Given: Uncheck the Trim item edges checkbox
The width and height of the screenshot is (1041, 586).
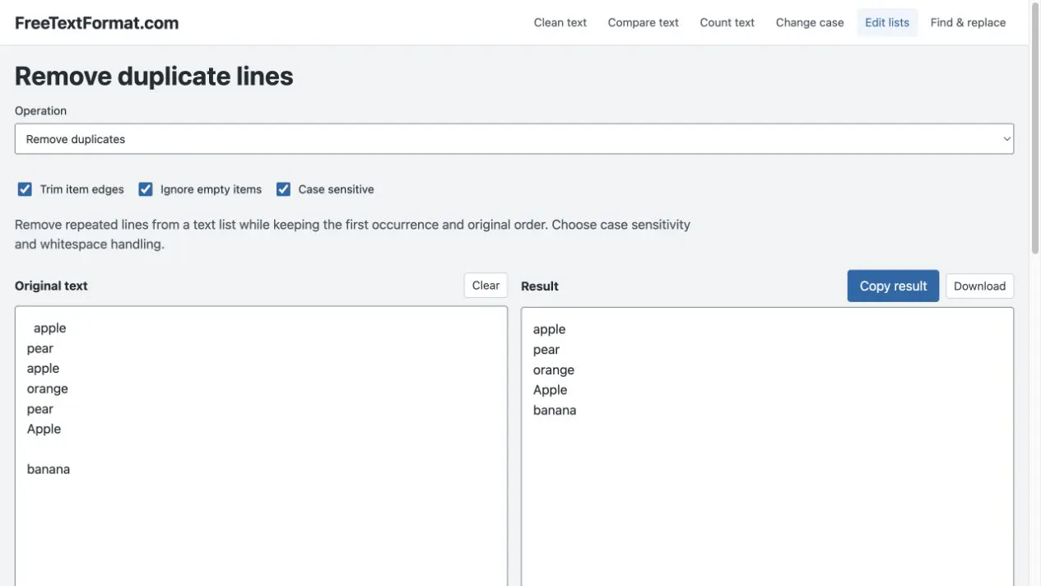Looking at the screenshot, I should click(x=25, y=189).
